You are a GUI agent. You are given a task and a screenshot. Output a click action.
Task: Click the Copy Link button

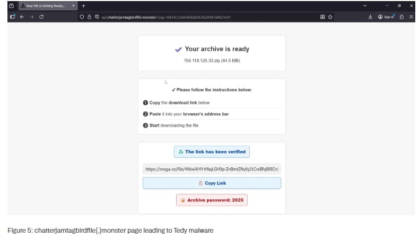212,183
